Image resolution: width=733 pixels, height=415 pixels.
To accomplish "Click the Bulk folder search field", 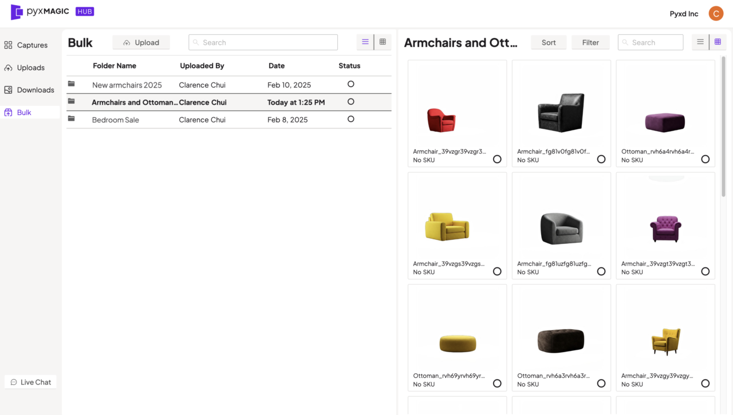I will point(263,42).
